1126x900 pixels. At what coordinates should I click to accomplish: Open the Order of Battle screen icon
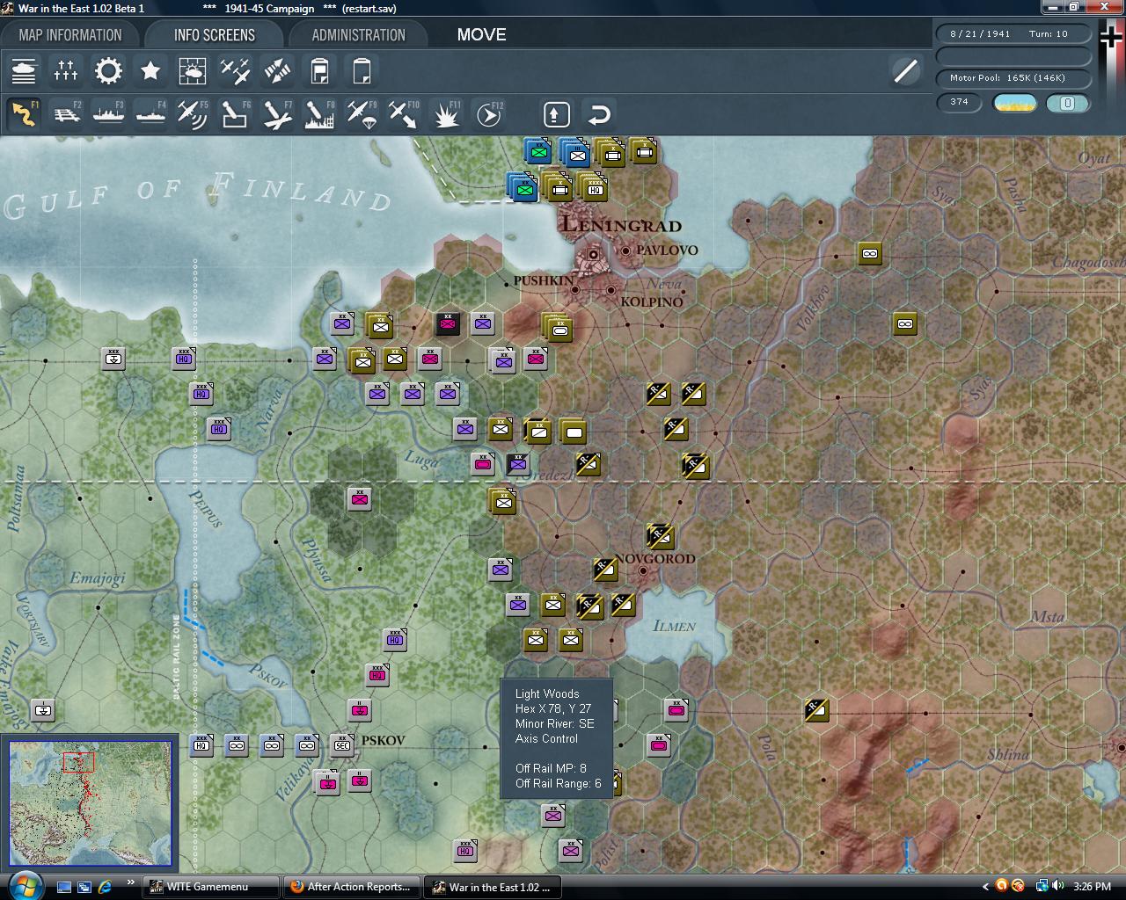click(x=24, y=70)
